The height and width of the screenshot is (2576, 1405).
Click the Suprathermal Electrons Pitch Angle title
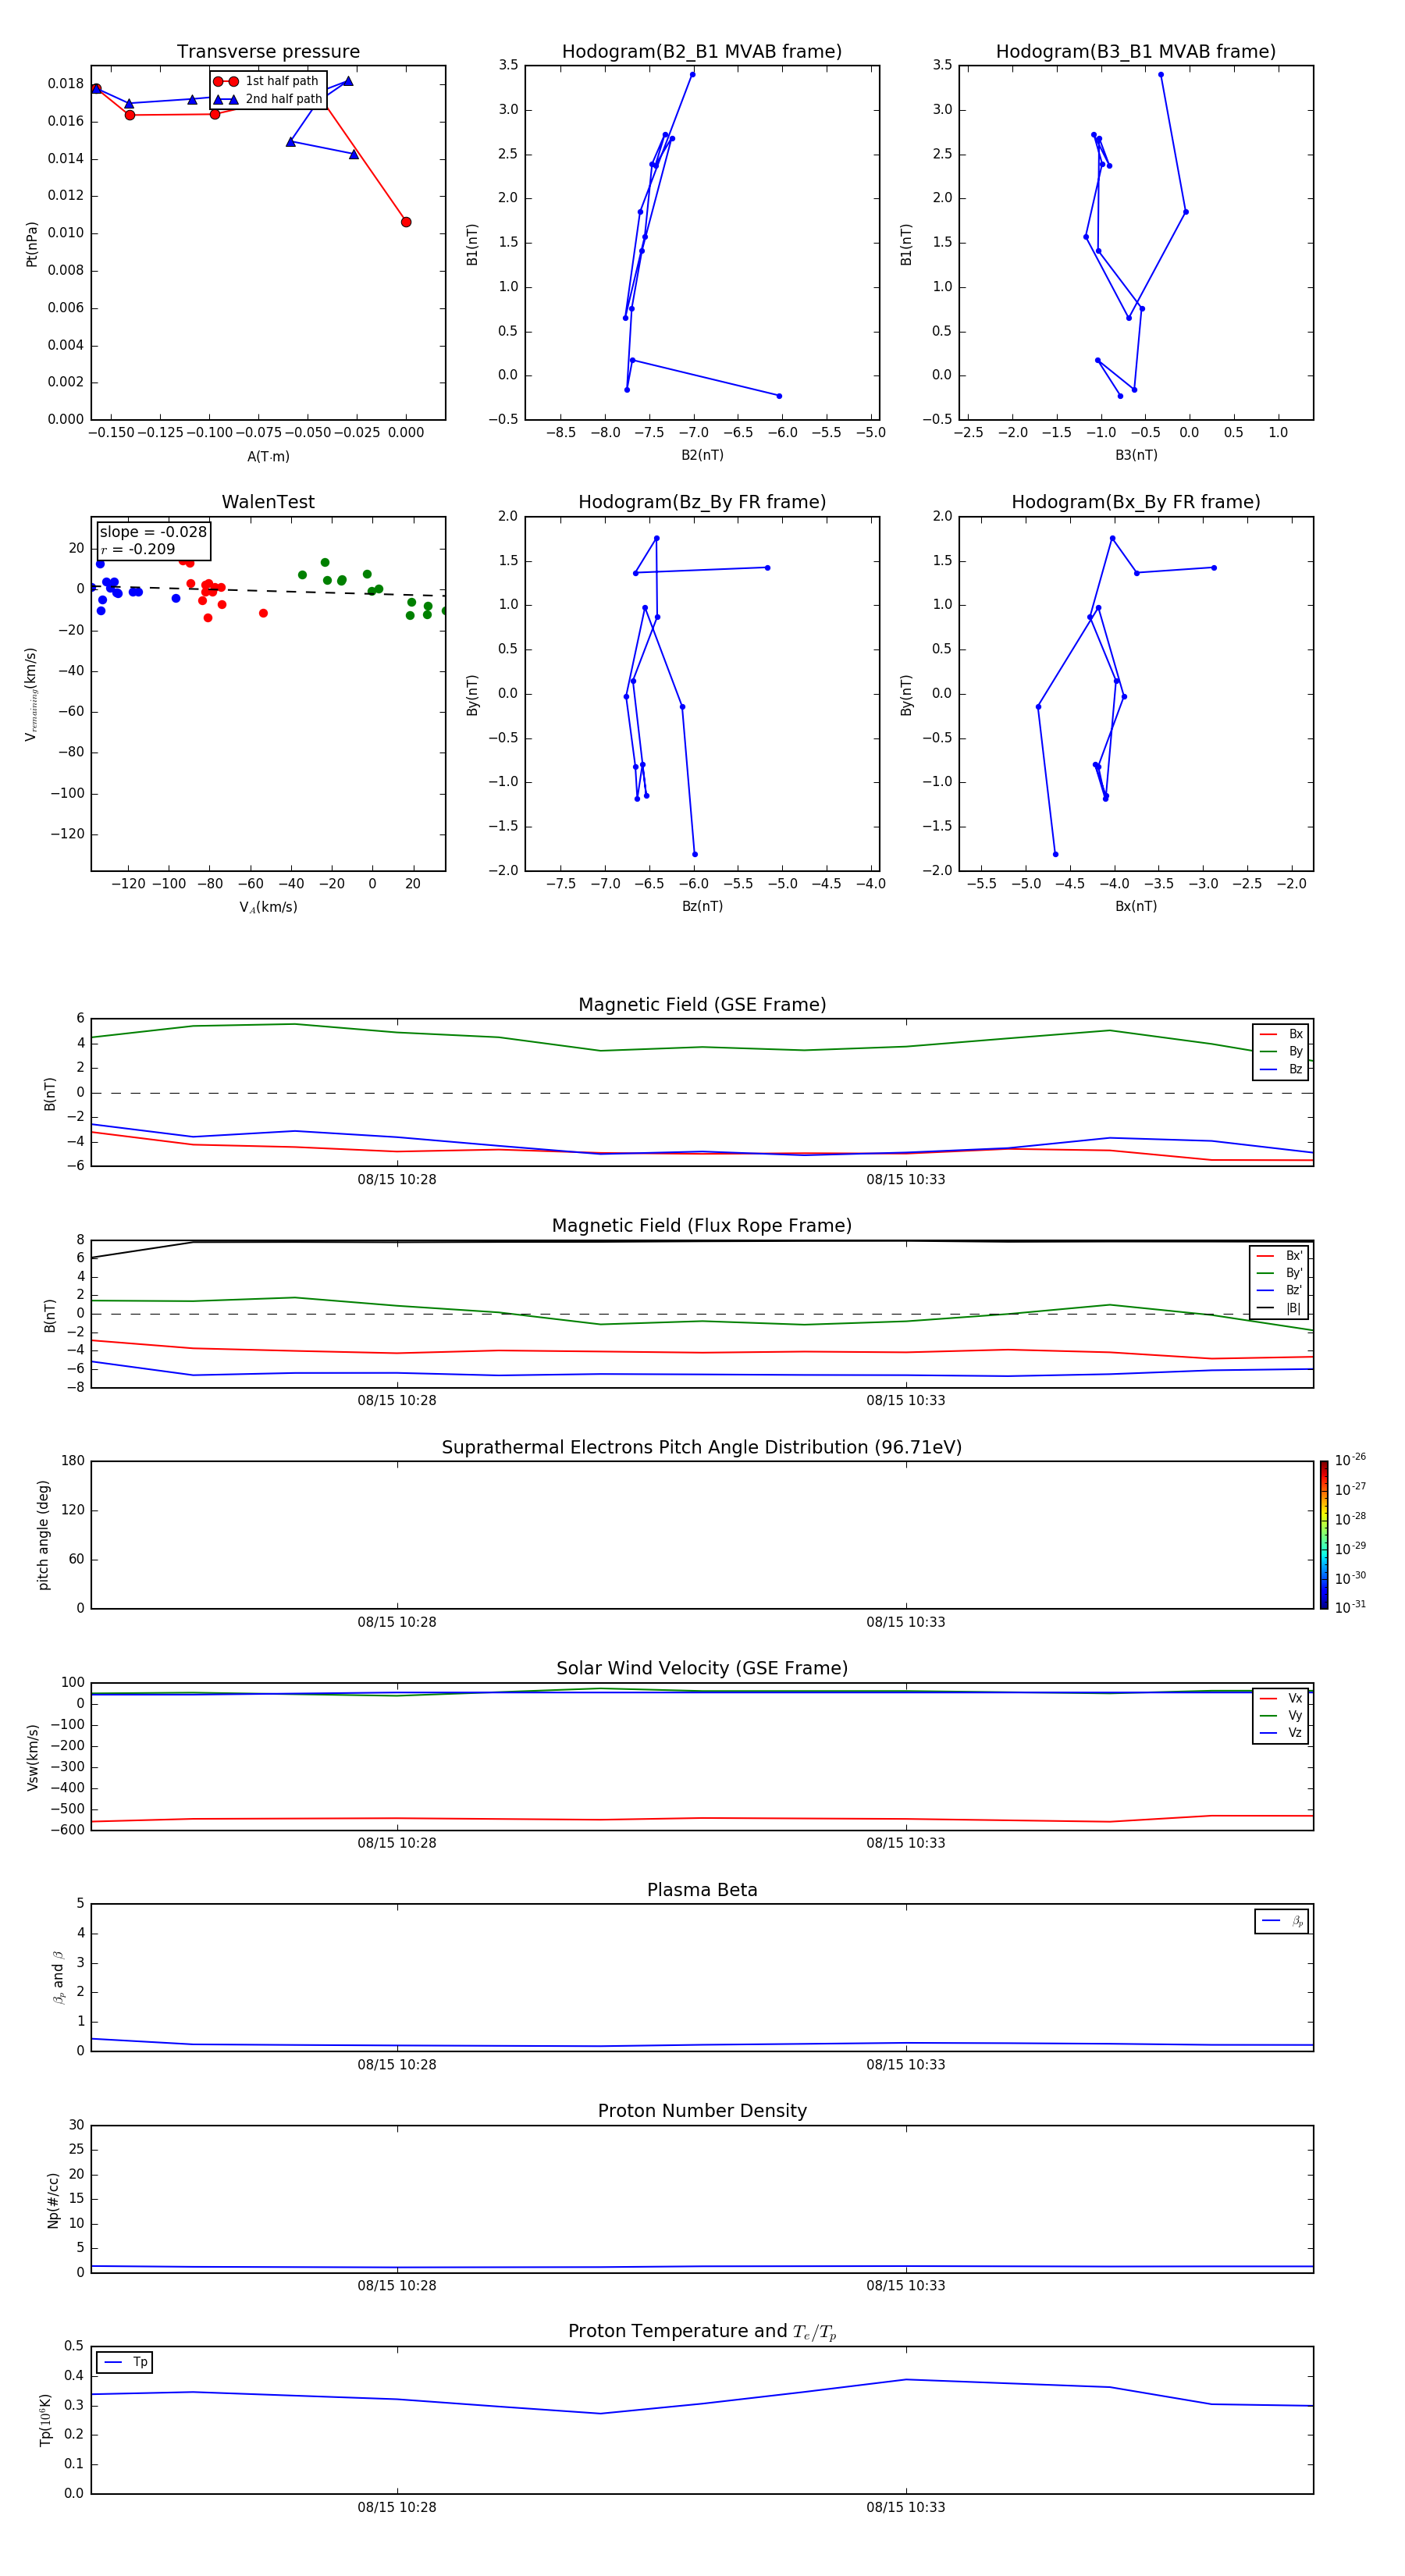click(702, 1447)
